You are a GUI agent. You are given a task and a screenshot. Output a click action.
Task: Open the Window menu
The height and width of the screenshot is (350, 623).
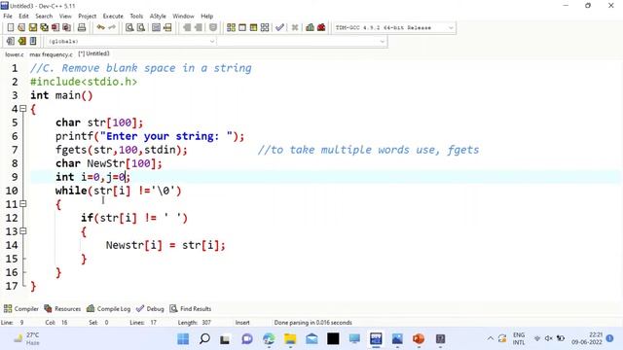(x=183, y=17)
